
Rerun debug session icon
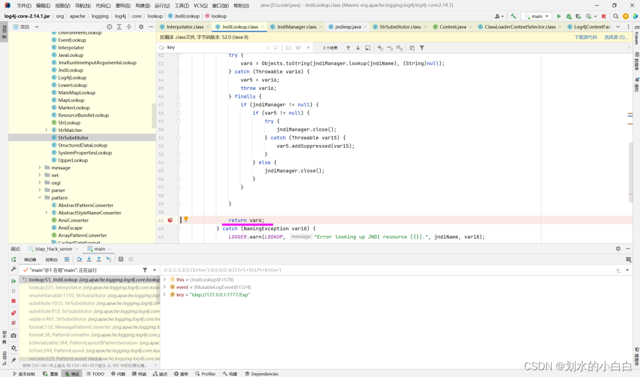[x=14, y=259]
